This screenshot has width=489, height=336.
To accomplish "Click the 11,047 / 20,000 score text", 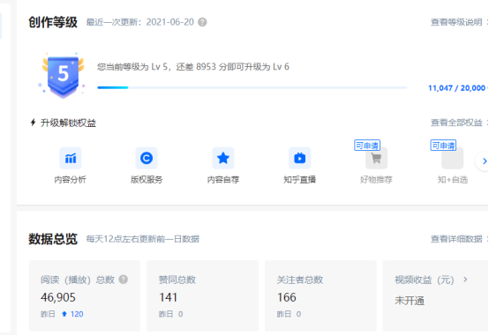I will [456, 88].
